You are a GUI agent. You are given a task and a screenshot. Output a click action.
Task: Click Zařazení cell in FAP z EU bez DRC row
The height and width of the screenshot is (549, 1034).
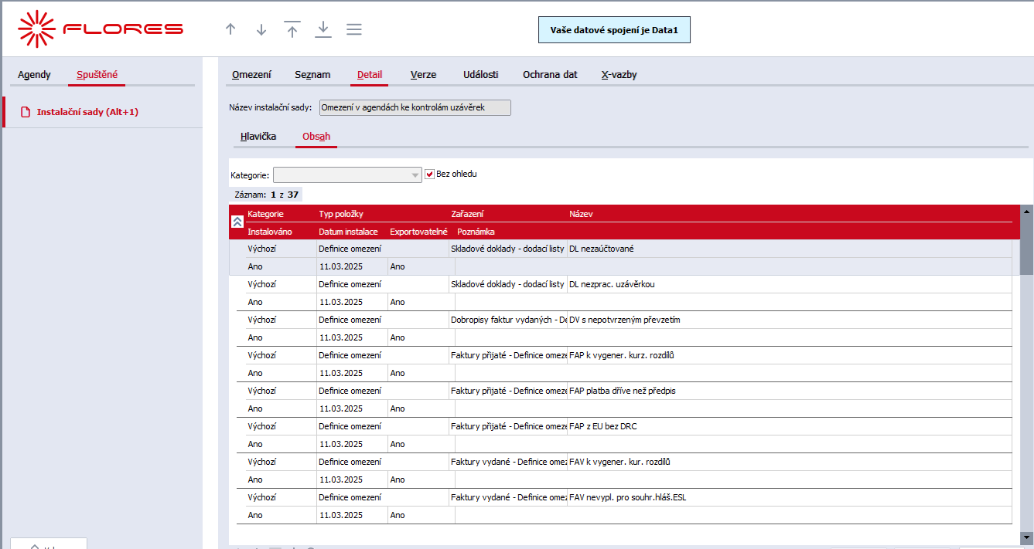pos(507,426)
